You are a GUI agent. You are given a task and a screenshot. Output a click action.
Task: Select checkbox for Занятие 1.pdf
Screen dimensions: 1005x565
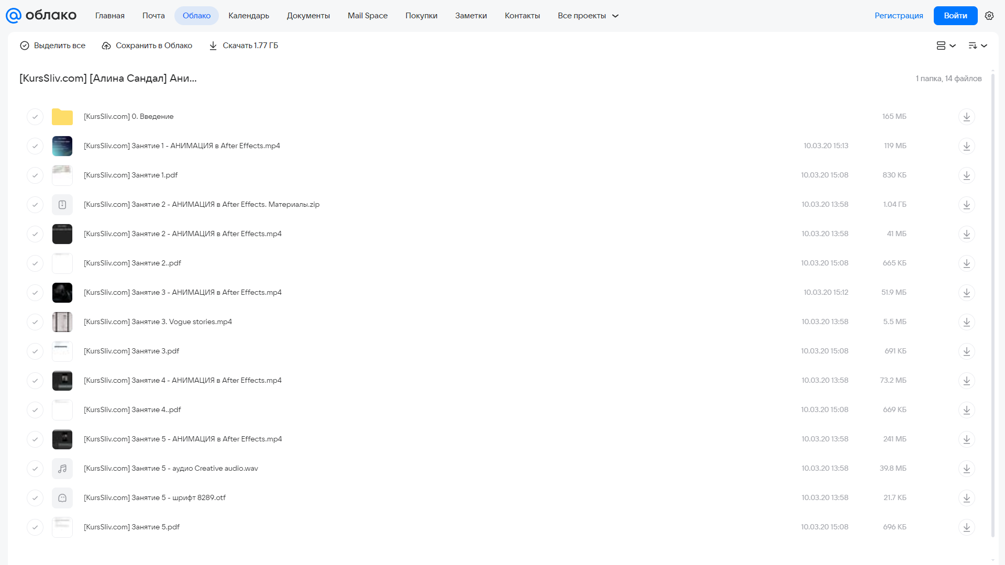coord(35,175)
